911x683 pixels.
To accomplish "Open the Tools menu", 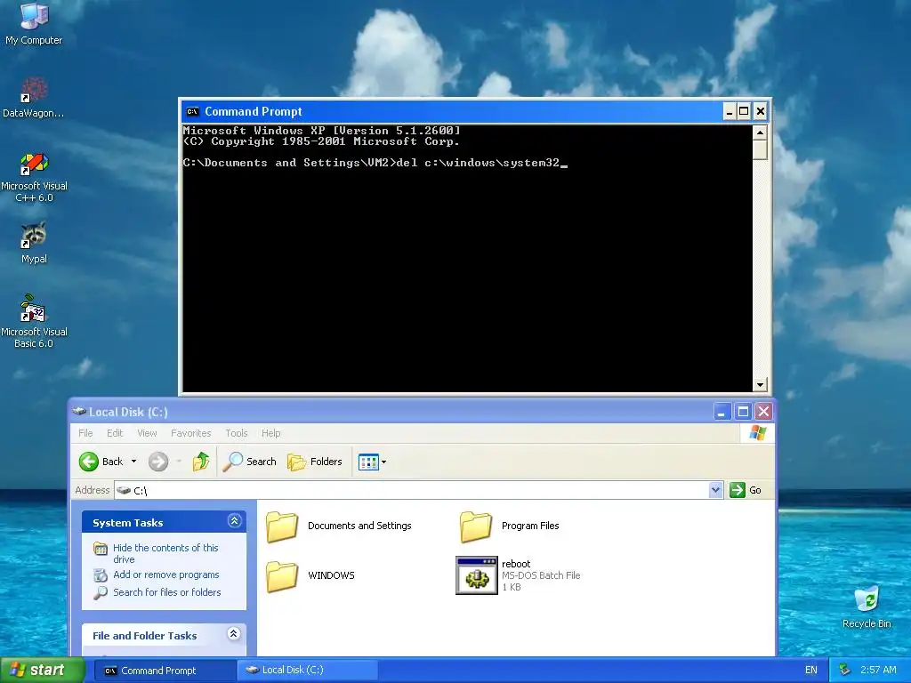I will 237,433.
